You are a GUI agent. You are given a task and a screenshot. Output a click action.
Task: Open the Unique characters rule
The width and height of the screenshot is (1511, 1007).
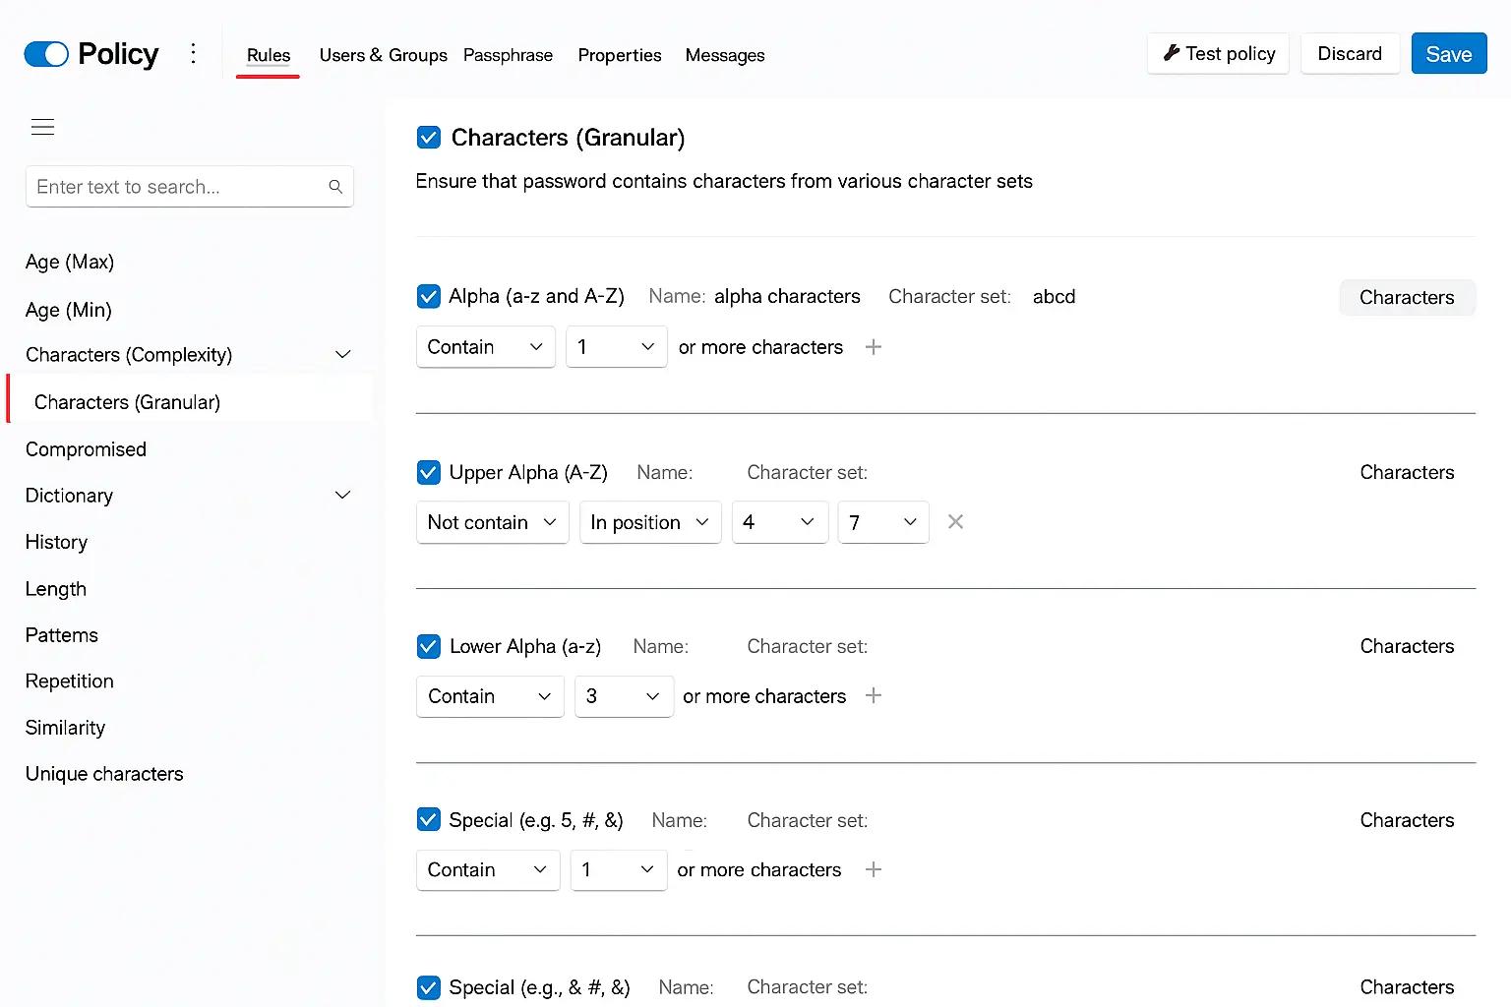104,774
